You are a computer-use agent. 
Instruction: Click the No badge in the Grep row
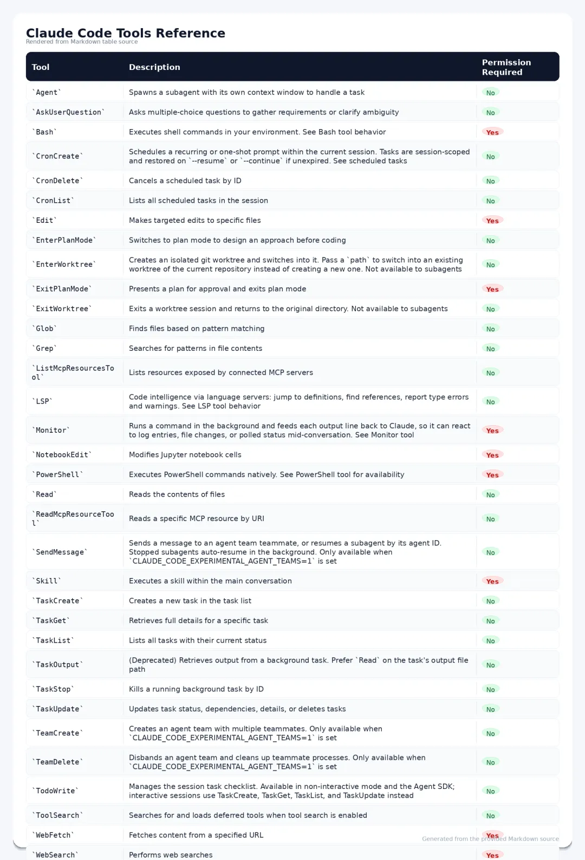pos(490,349)
